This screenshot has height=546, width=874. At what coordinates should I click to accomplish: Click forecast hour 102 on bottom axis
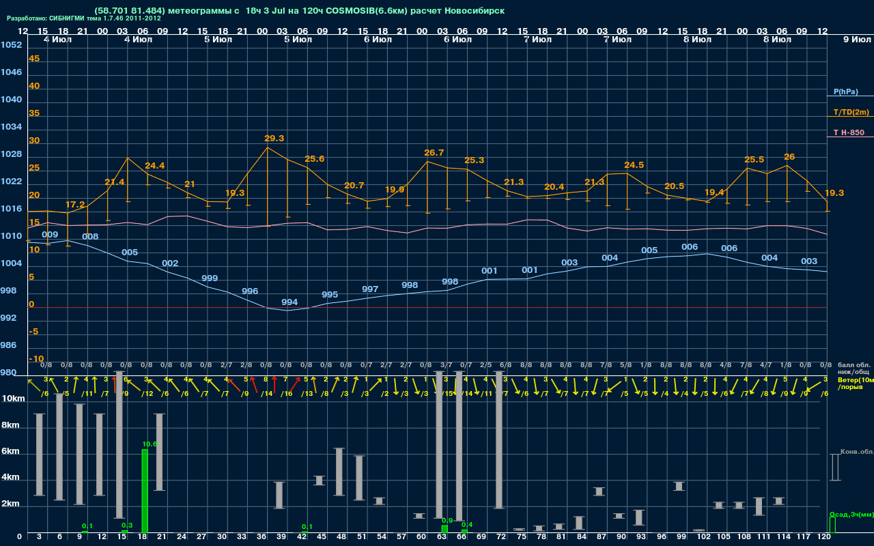pyautogui.click(x=704, y=537)
